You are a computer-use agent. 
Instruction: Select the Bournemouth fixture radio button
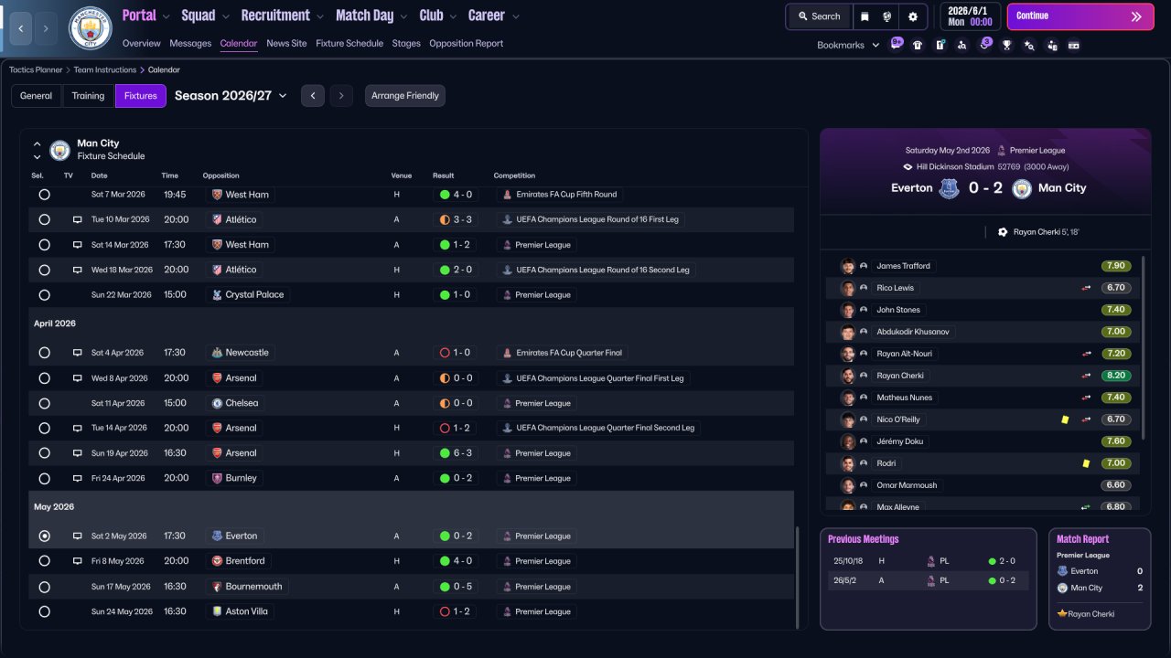44,587
